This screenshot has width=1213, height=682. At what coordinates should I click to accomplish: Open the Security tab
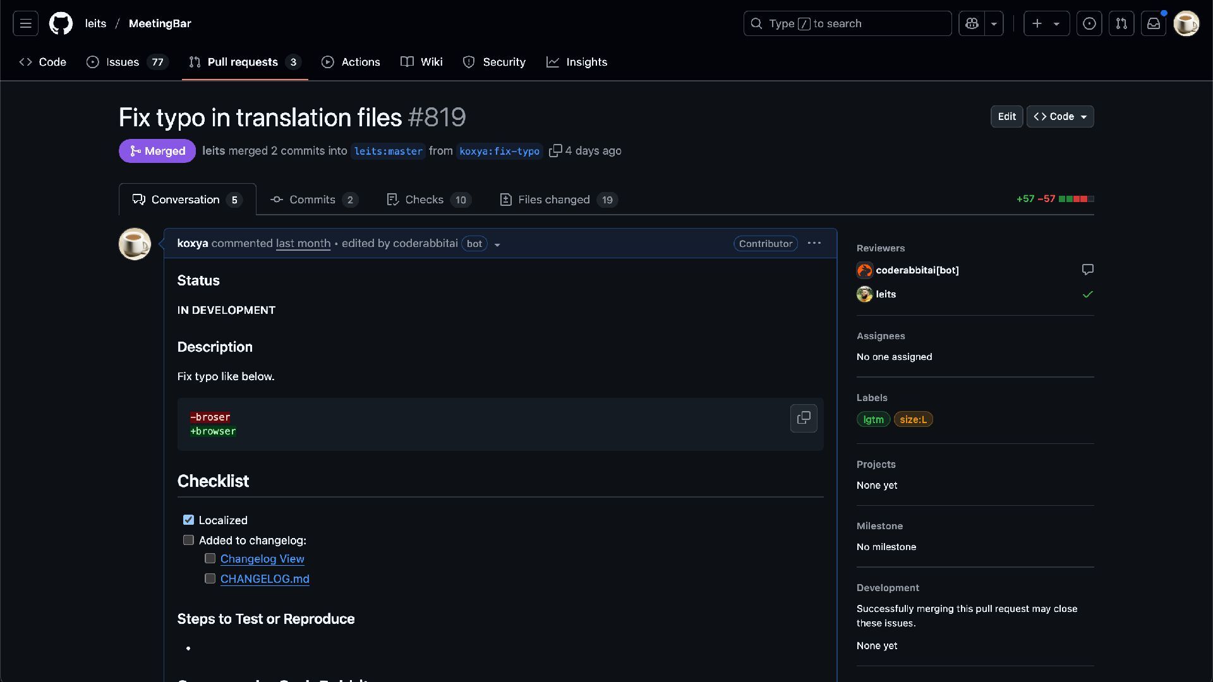click(x=494, y=62)
